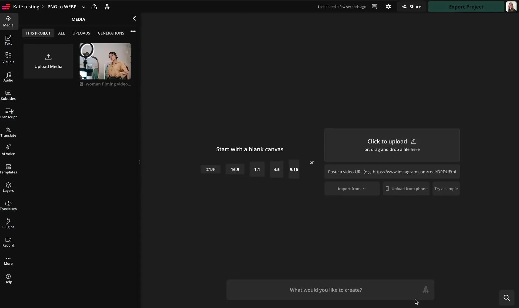Select the AI Voice tool
The width and height of the screenshot is (519, 308).
pos(8,150)
